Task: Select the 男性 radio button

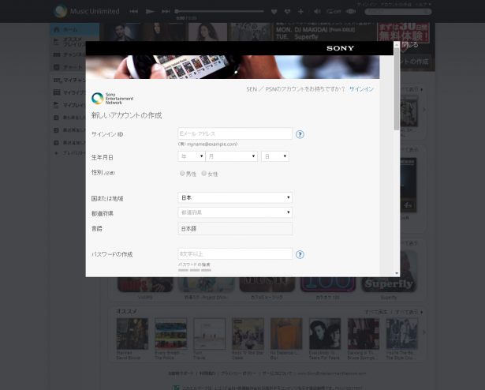Action: tap(182, 173)
